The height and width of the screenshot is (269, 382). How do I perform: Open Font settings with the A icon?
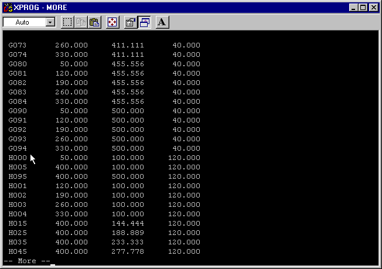pyautogui.click(x=162, y=22)
